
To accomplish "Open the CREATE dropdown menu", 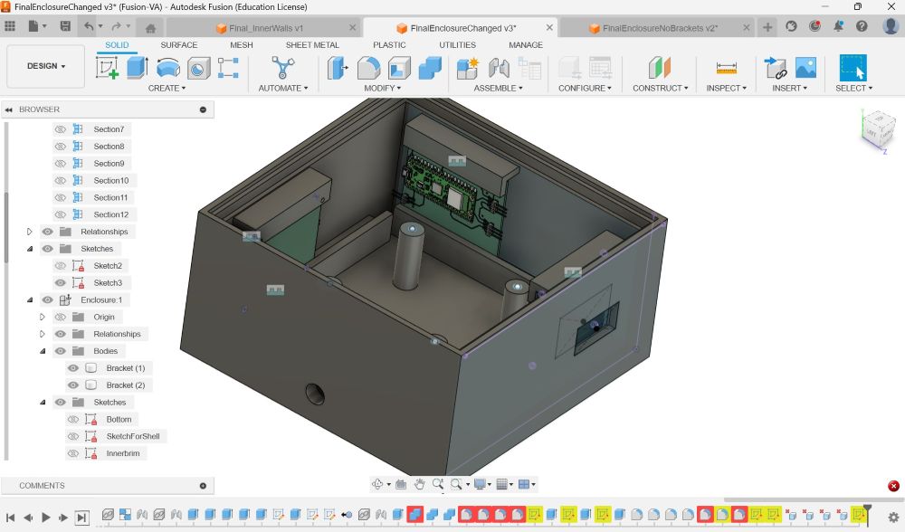I will [x=167, y=89].
